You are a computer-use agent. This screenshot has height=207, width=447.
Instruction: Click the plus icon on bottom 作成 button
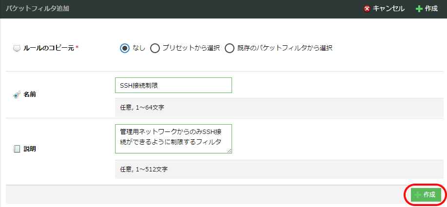[417, 195]
